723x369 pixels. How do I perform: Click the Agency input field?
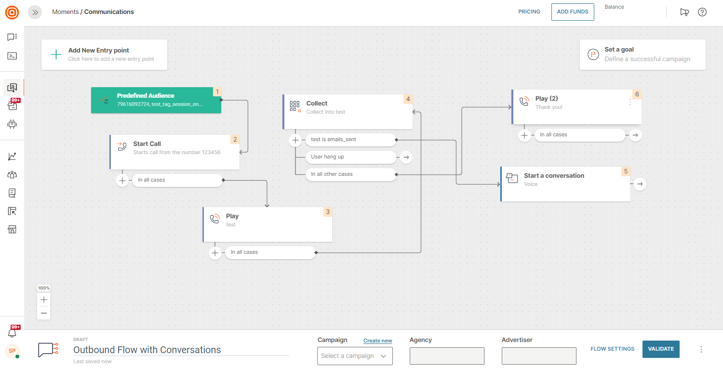pos(447,356)
